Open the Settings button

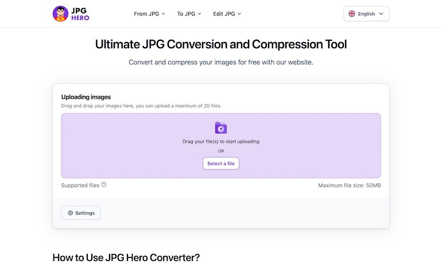tap(81, 213)
